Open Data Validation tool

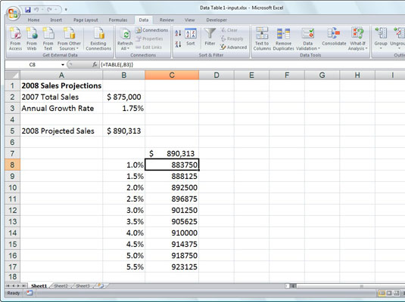308,39
